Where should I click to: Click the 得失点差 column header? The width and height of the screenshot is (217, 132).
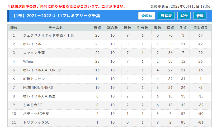click(x=201, y=28)
